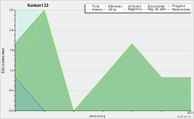Click the 1.8 y-axis value
This screenshot has width=194, height=119.
11,50
